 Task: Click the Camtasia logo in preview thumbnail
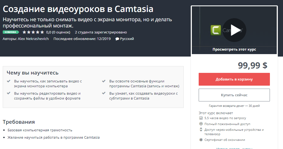[x=216, y=30]
